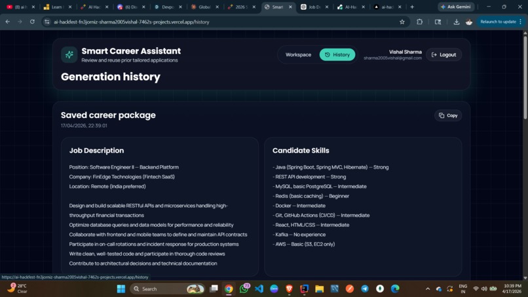Open File Explorer from the taskbar
The height and width of the screenshot is (297, 528).
319,288
